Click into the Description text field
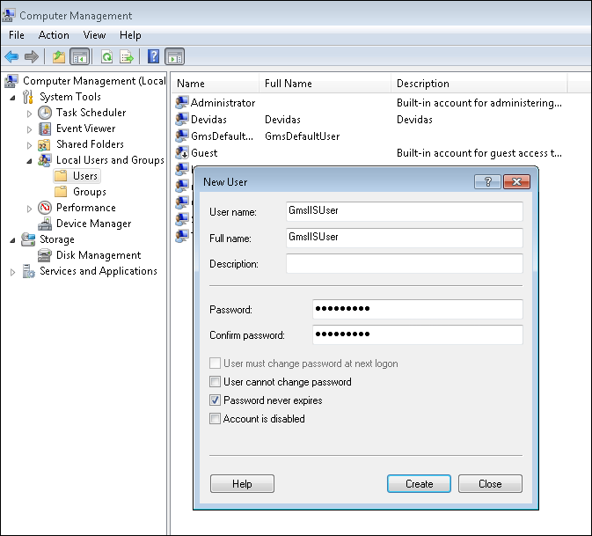Image resolution: width=592 pixels, height=536 pixels. 404,264
